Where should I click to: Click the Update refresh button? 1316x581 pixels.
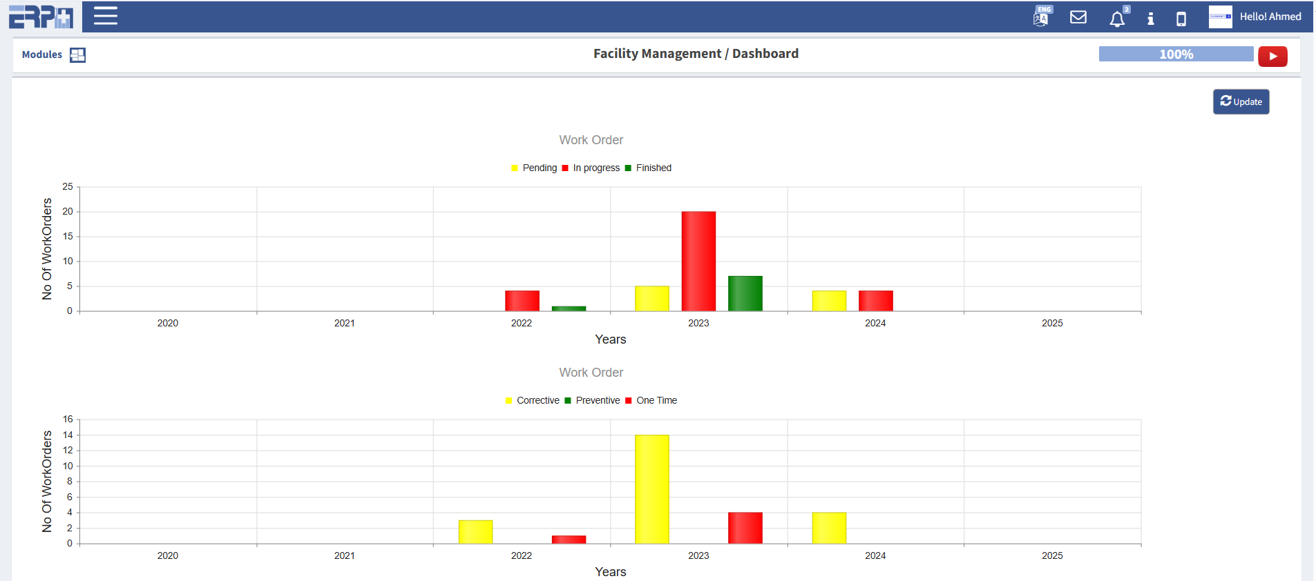pyautogui.click(x=1241, y=101)
